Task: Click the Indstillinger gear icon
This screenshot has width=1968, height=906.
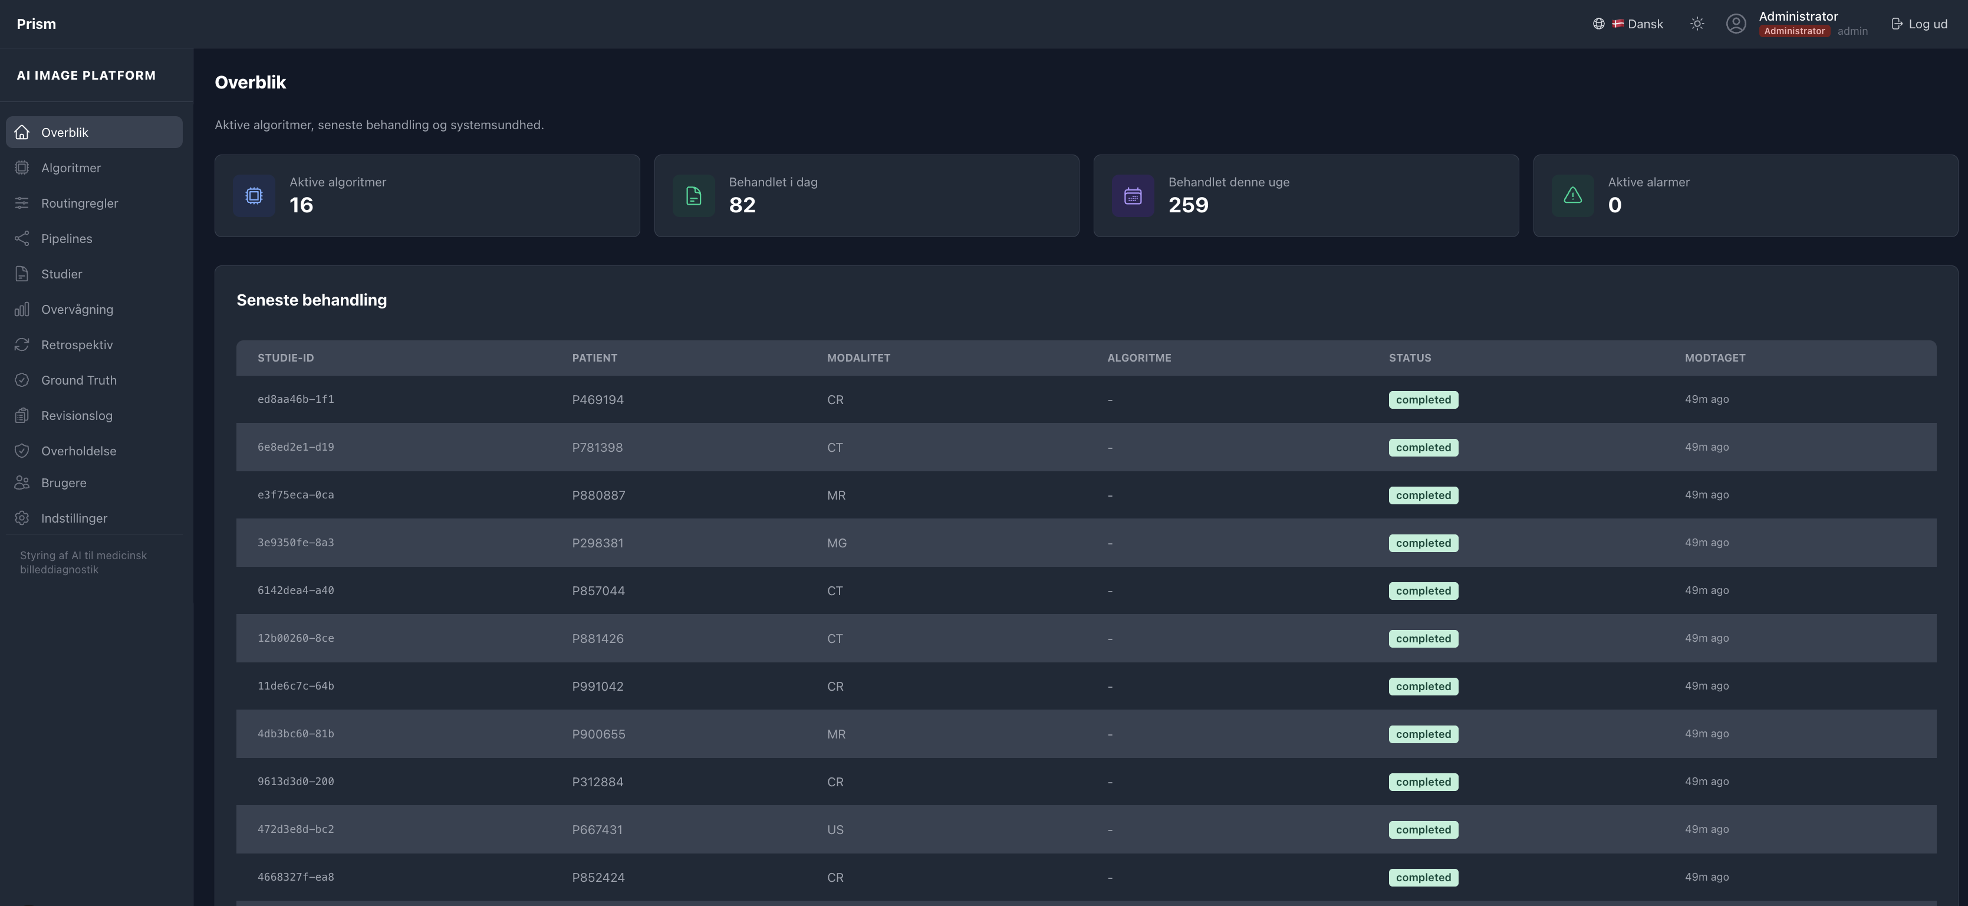Action: tap(21, 518)
